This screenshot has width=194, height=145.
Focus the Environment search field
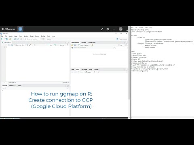(120, 48)
